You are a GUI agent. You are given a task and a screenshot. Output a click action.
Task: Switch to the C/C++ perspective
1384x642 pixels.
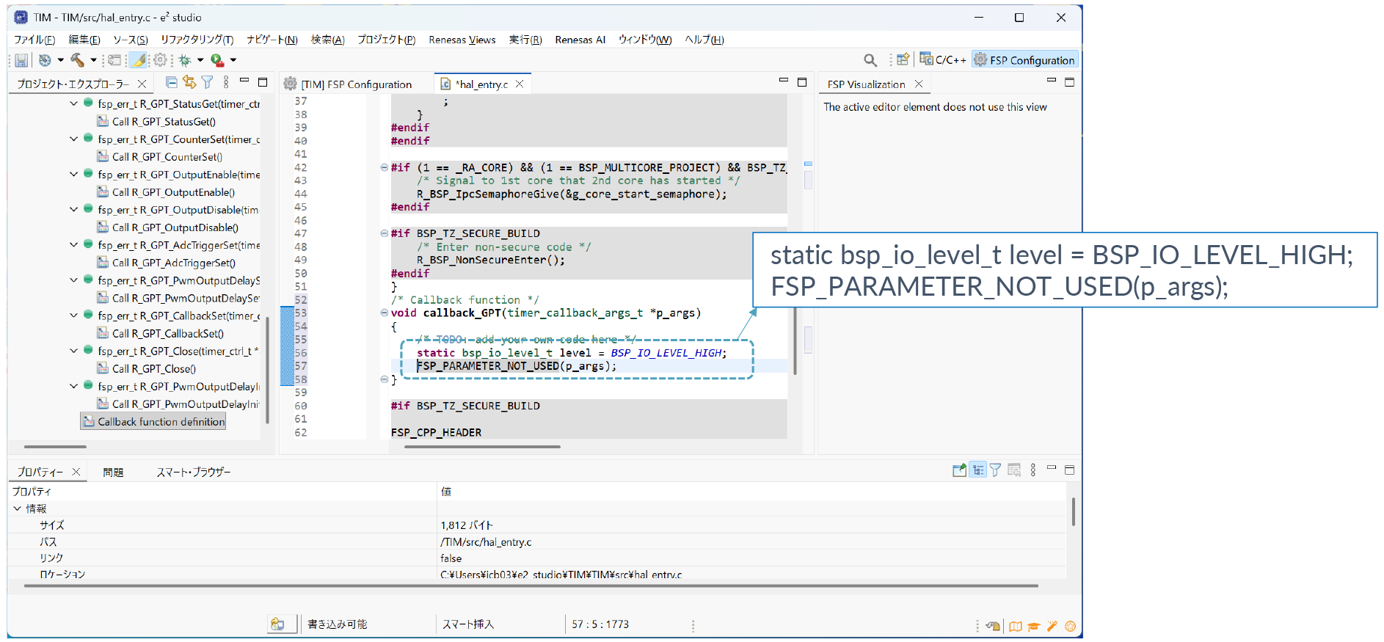943,60
